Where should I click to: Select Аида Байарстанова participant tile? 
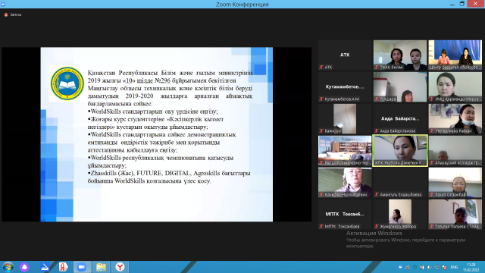tap(400, 118)
